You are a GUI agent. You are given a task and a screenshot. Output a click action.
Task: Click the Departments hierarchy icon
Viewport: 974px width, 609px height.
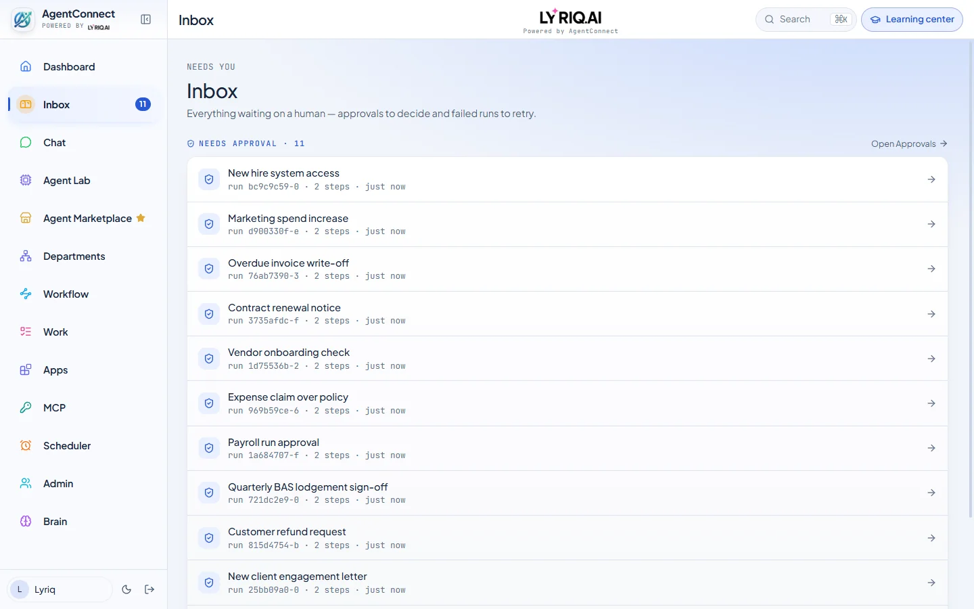point(26,256)
